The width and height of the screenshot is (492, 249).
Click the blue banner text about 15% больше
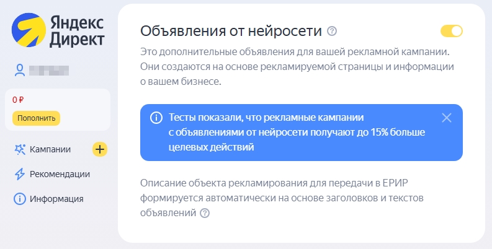click(x=297, y=132)
